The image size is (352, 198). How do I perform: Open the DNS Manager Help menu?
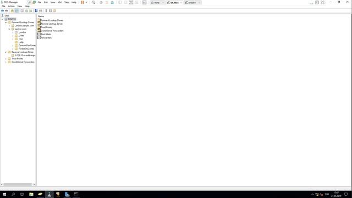27,6
